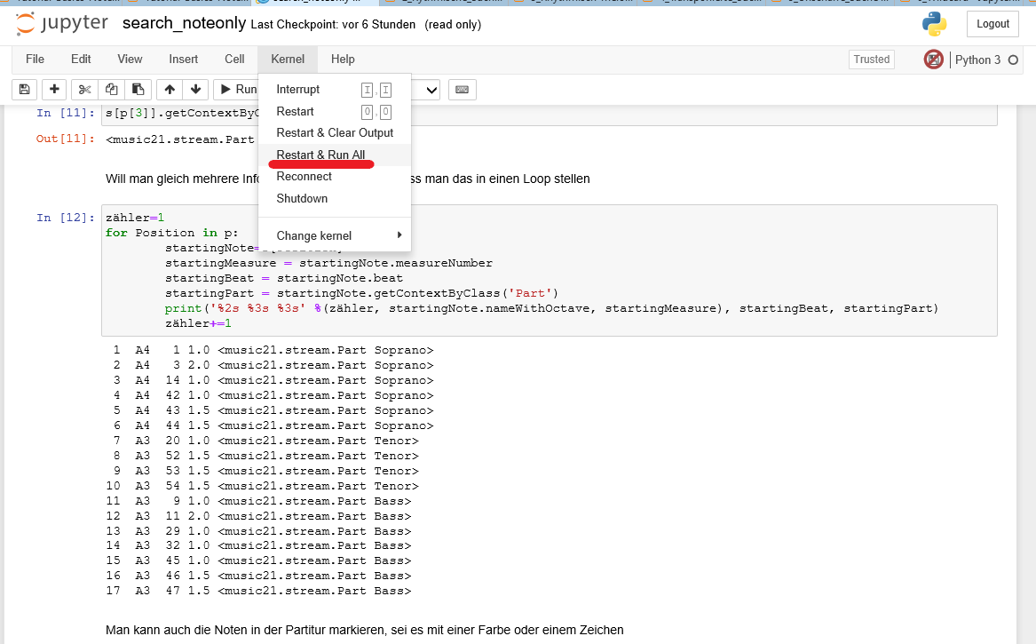Screen dimensions: 1036x644
Task: Insert a new cell using the plus icon
Action: pos(53,89)
